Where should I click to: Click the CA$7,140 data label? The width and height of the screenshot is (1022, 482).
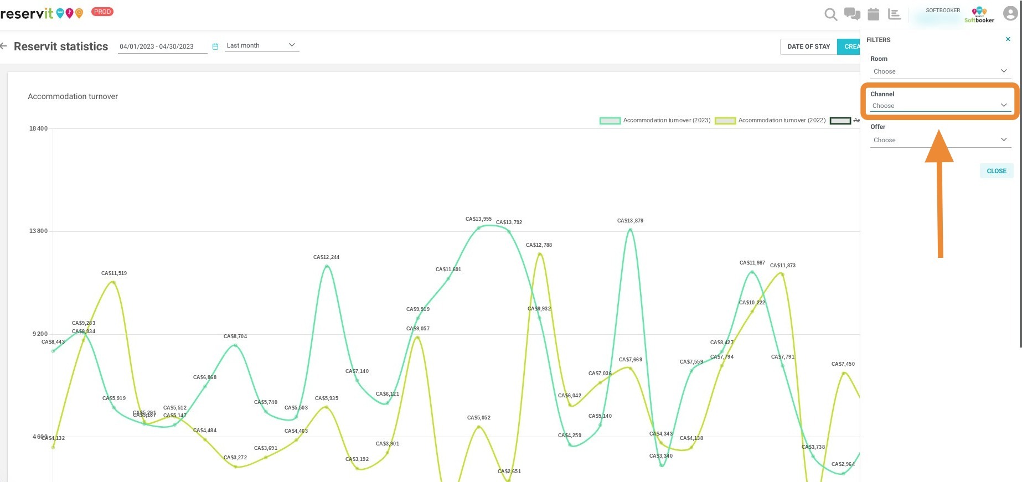[357, 371]
